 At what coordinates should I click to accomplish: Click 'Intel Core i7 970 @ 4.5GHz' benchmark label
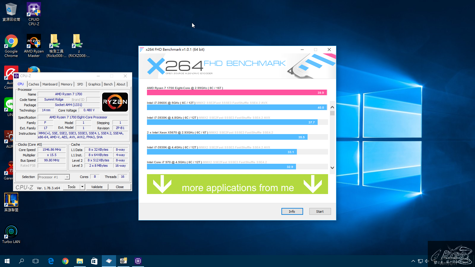pyautogui.click(x=174, y=162)
